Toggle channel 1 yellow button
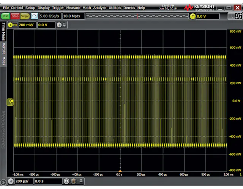Image resolution: width=243 pixels, height=189 pixels. [10, 25]
